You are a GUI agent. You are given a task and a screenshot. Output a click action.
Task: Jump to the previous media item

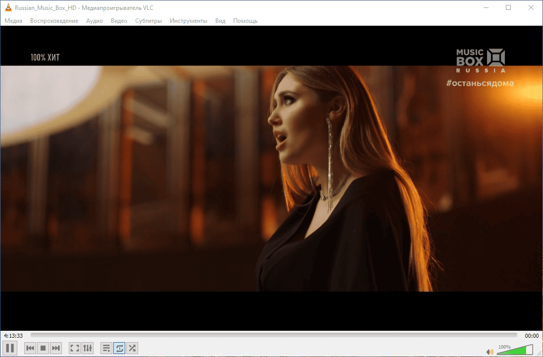(x=30, y=348)
